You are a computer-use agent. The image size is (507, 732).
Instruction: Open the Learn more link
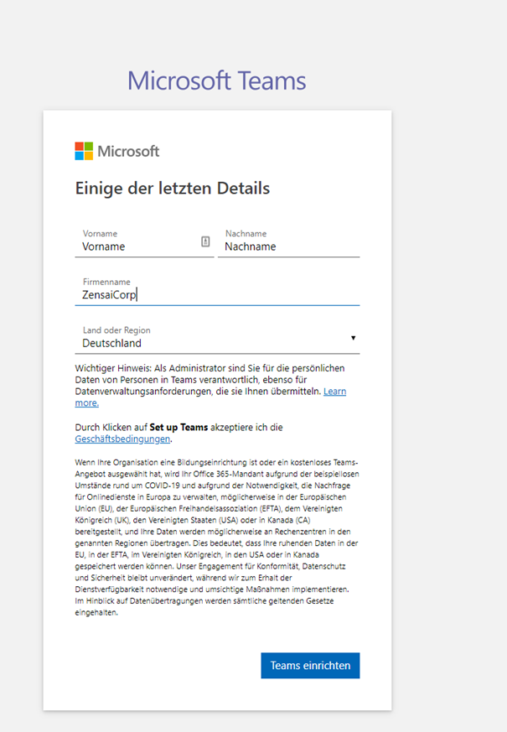[x=335, y=392]
